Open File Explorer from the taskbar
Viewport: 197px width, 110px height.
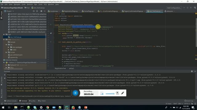pyautogui.click(x=16, y=107)
